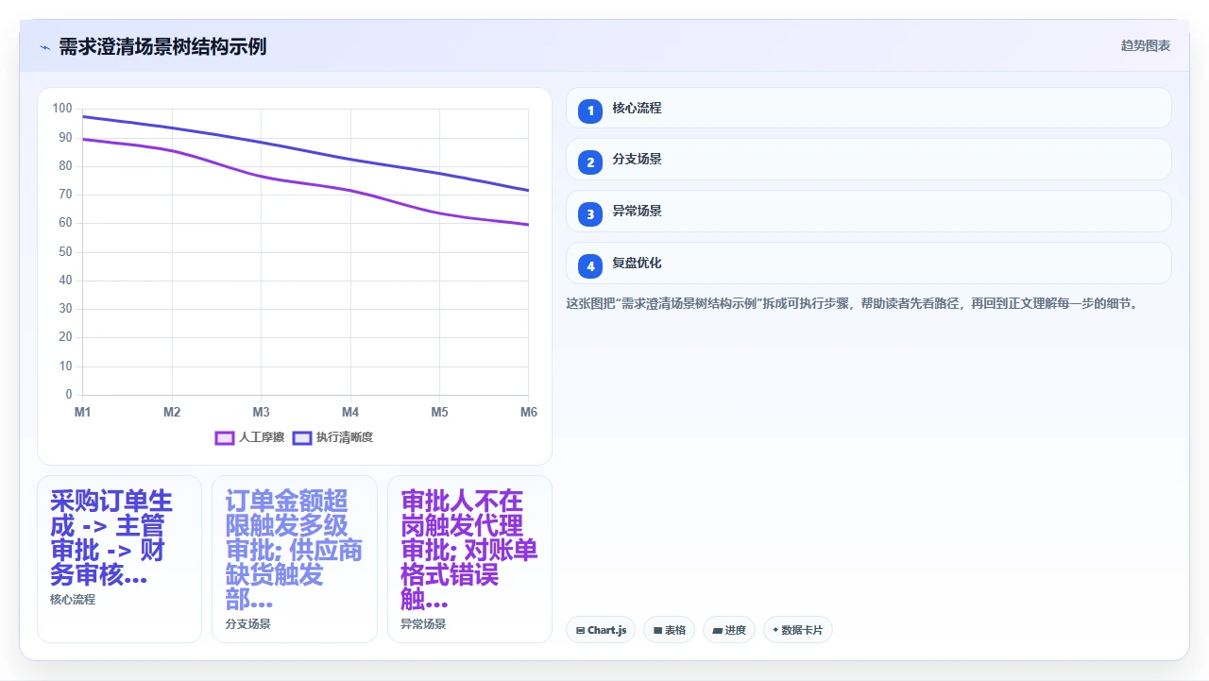Click the M3 axis label
Viewport: 1209px width, 681px height.
262,413
